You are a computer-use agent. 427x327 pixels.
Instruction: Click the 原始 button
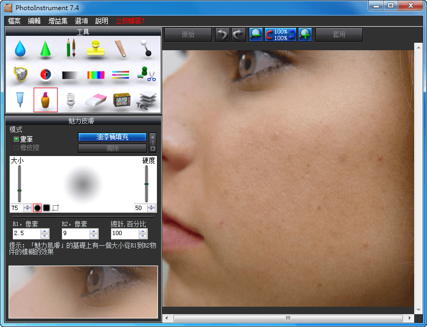(188, 34)
